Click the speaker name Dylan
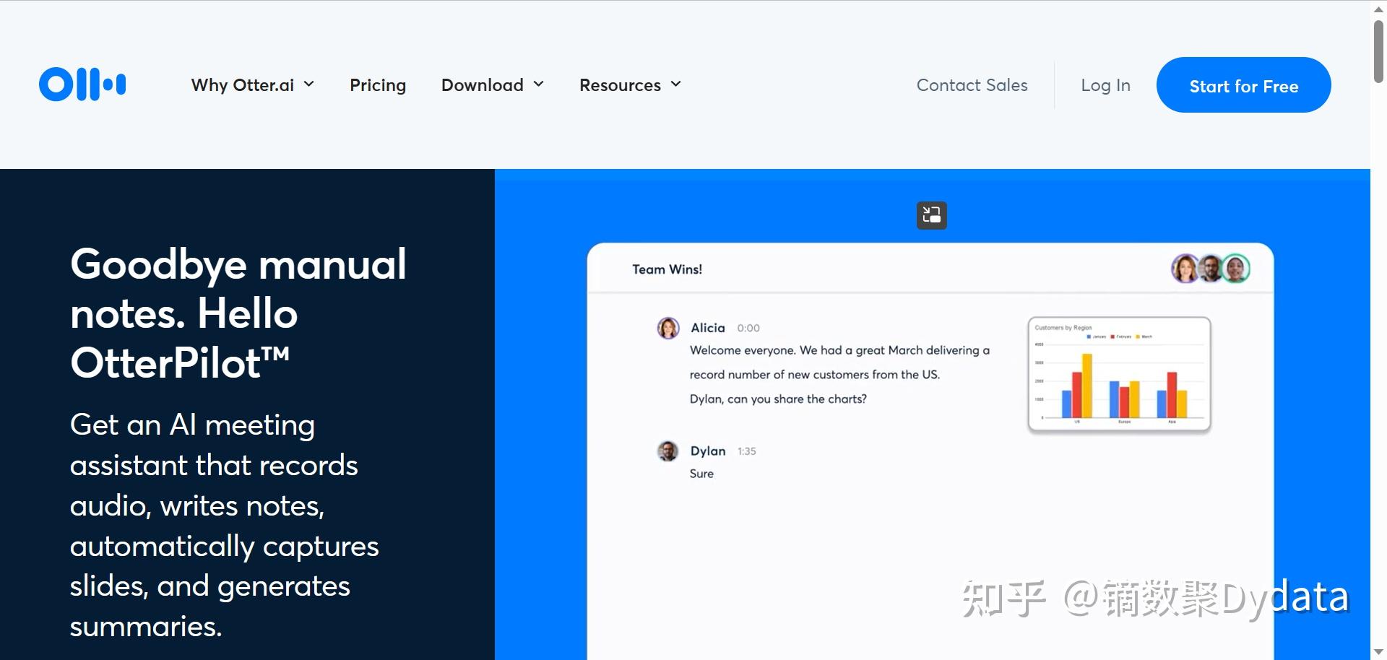The width and height of the screenshot is (1387, 660). point(708,451)
